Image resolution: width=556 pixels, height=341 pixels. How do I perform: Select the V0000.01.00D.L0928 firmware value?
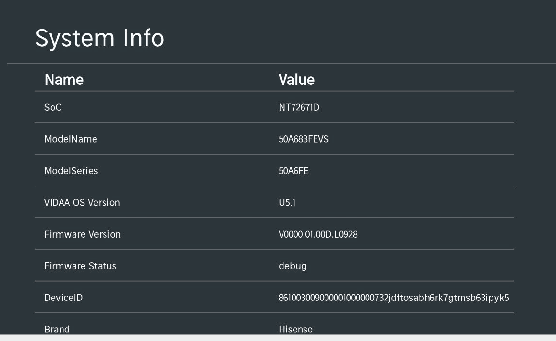[318, 234]
